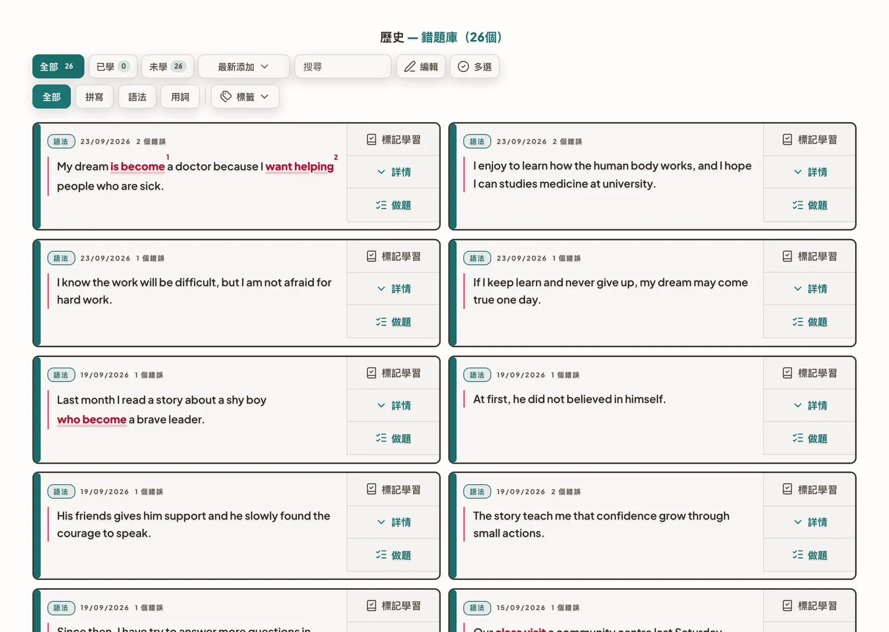Expand 詳情 for 'I enjoy to learn' card
The width and height of the screenshot is (889, 632).
[x=810, y=172]
